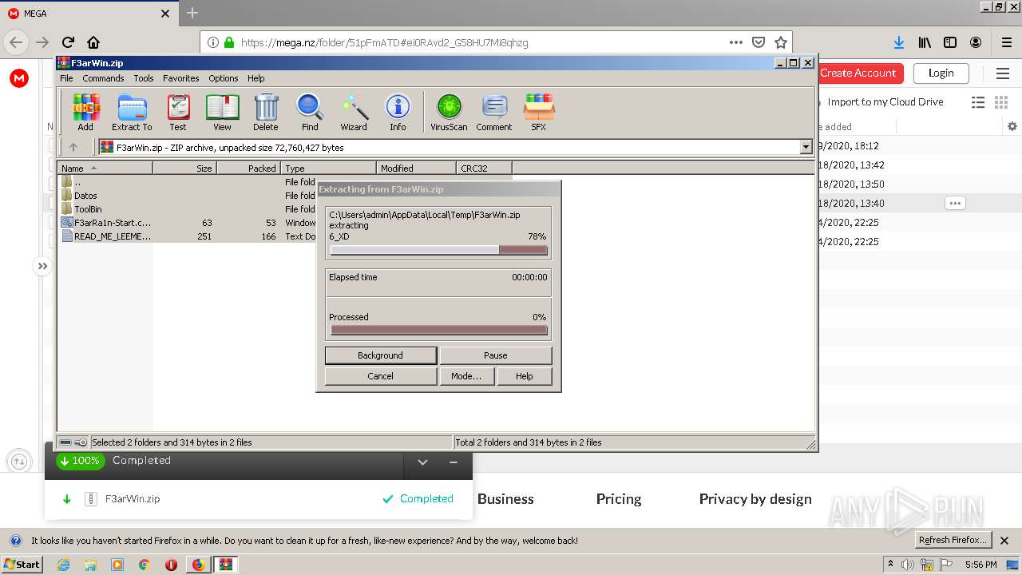Click Create Account on MEGA
Screen dimensions: 1022x575
click(859, 73)
